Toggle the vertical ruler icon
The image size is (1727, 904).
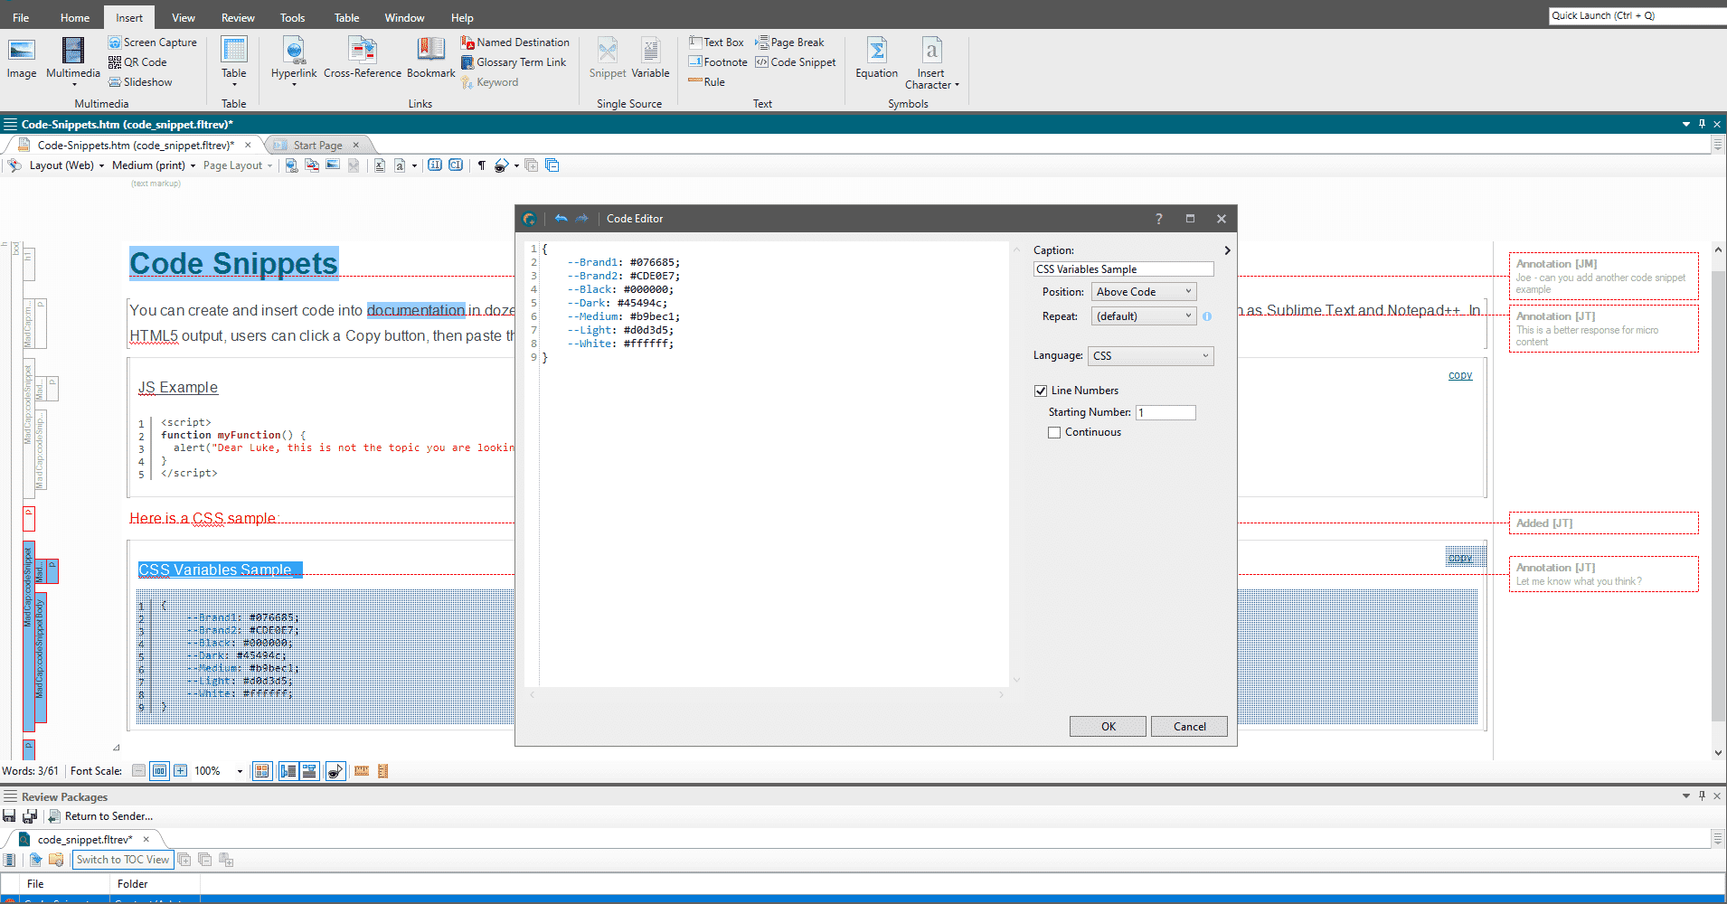point(382,771)
